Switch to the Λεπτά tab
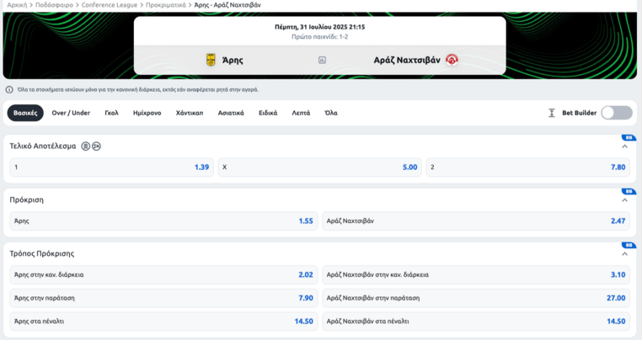Screen dimensions: 642x340 301,113
